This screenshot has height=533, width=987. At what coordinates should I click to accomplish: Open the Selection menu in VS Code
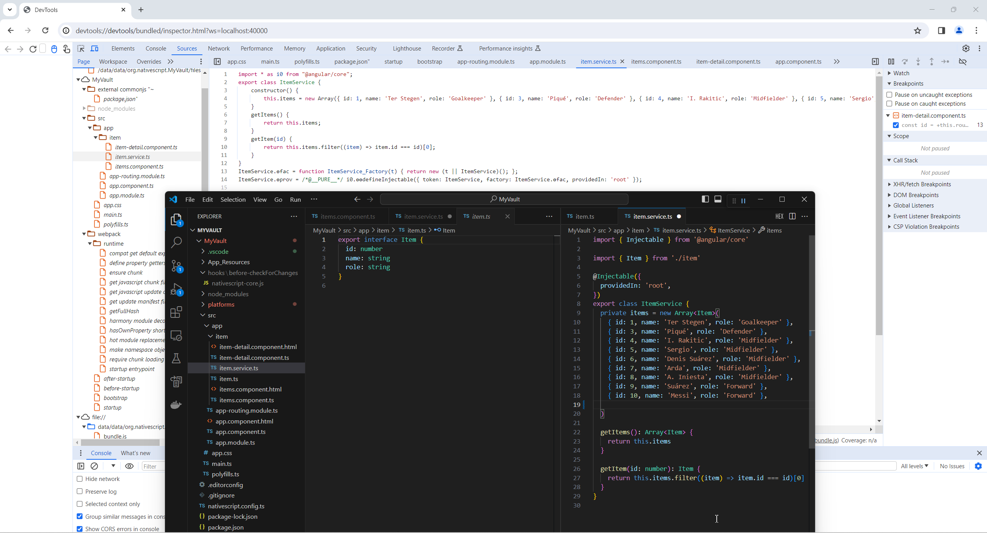click(233, 199)
